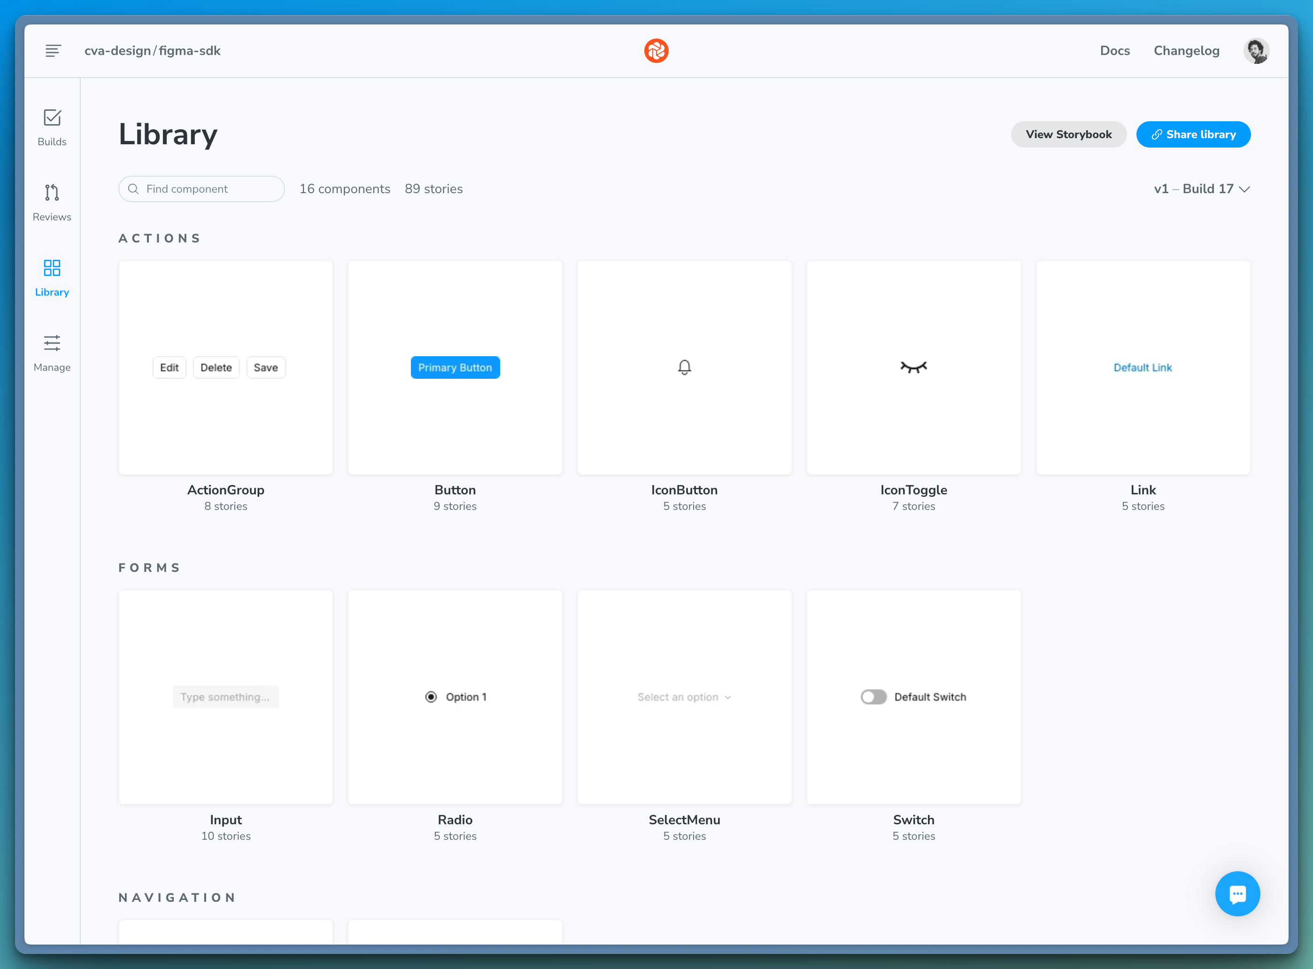Image resolution: width=1313 pixels, height=969 pixels.
Task: Click the closed-eye icon in IconToggle preview
Action: [913, 367]
